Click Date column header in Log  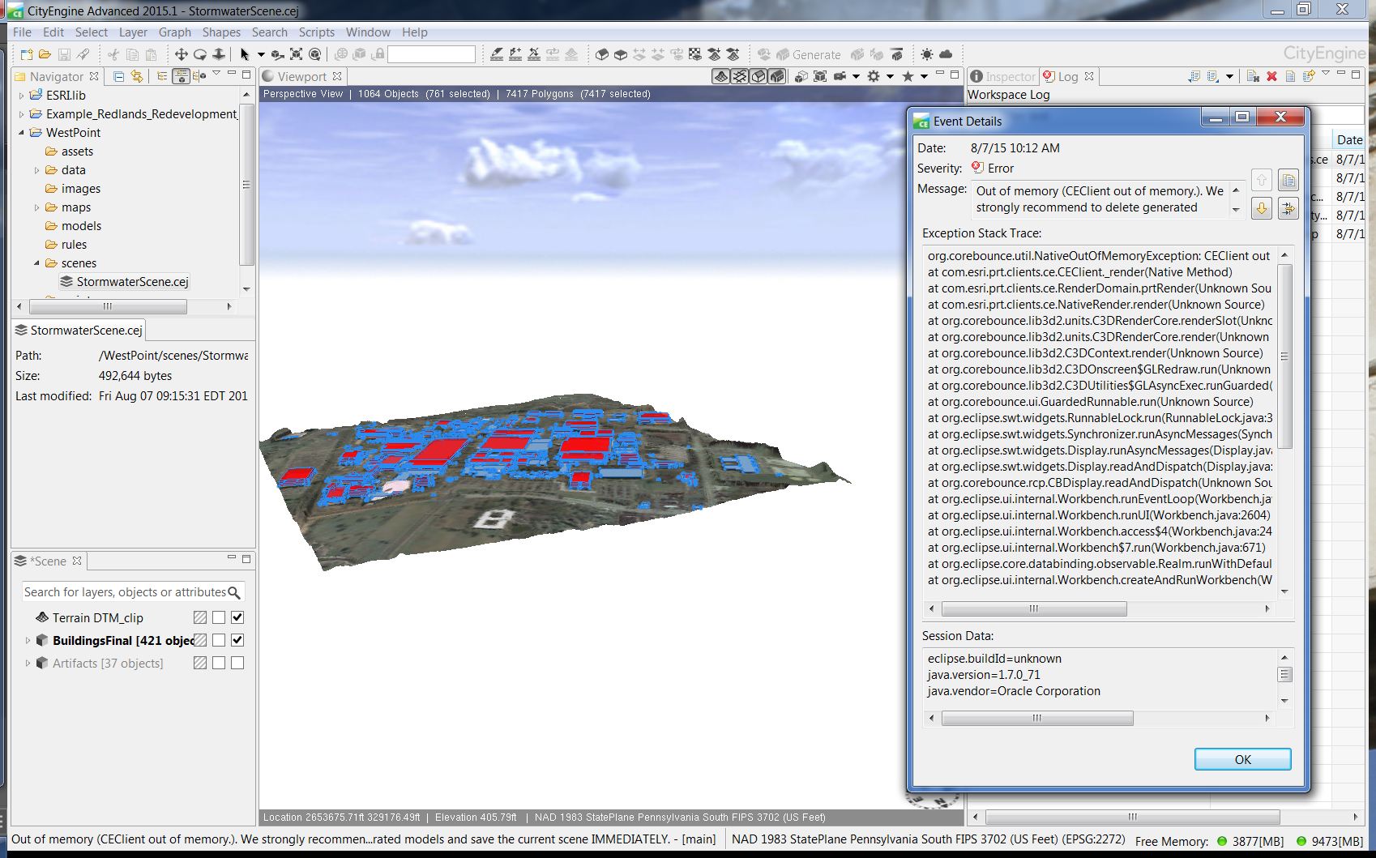tap(1349, 139)
